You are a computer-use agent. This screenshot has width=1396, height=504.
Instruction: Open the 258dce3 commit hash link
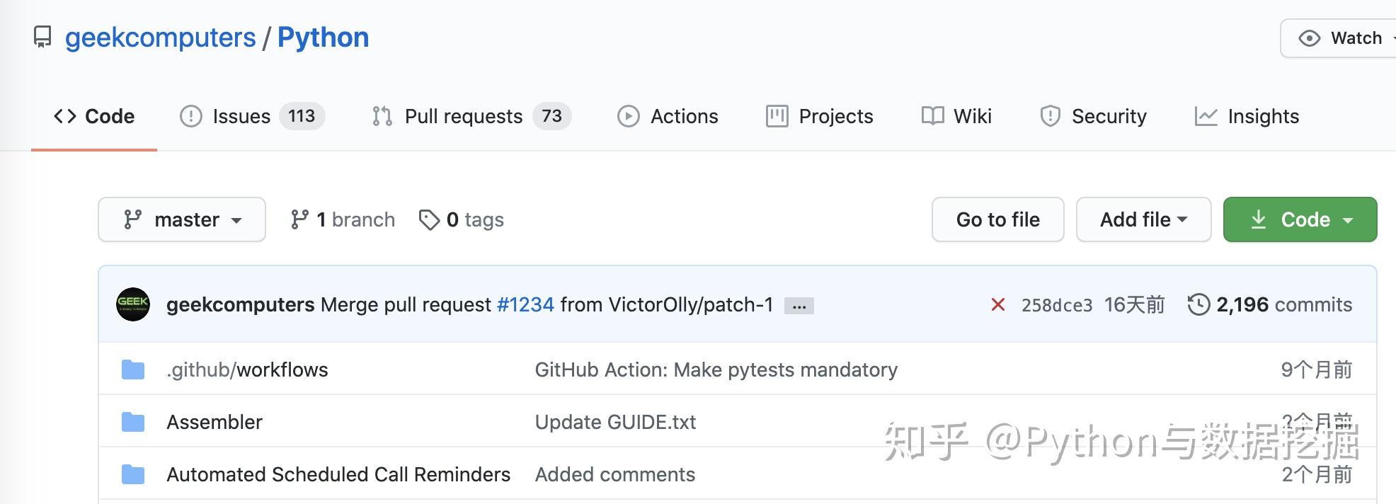[1056, 305]
